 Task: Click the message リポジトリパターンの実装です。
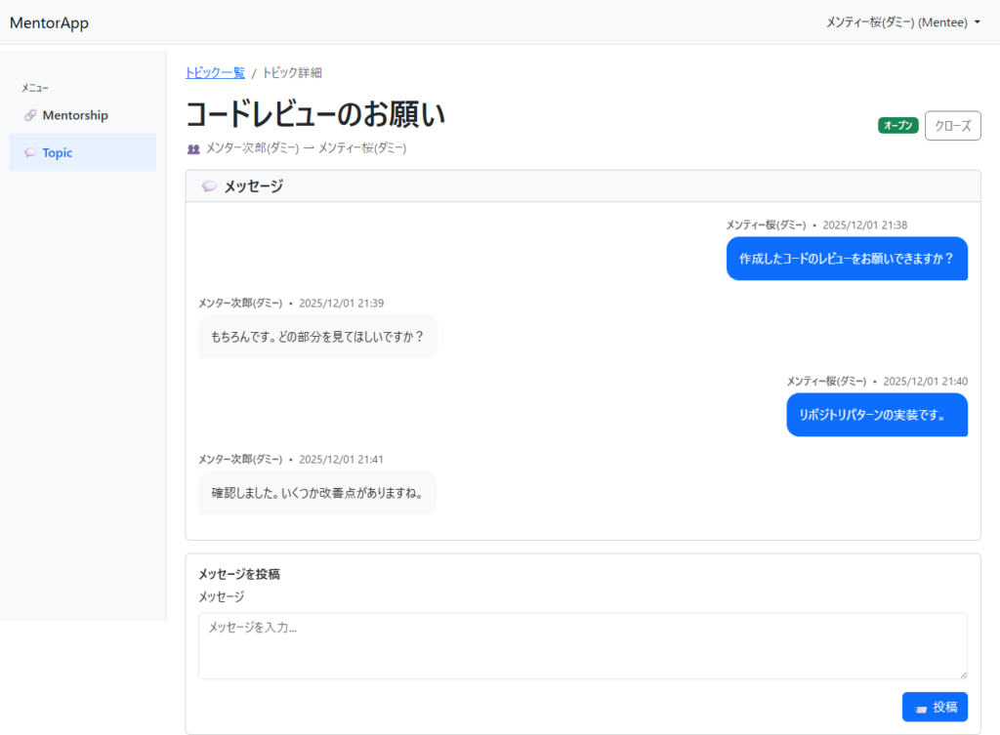[877, 415]
